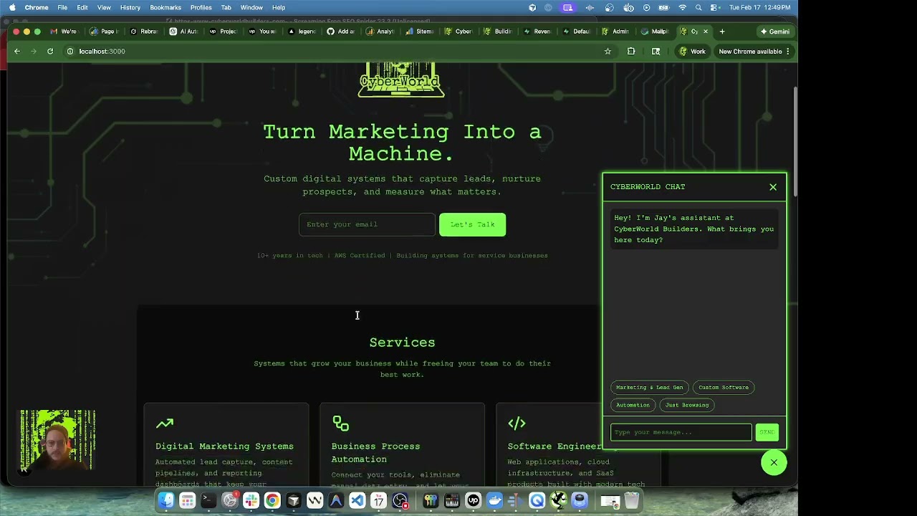
Task: Switch to the 'Mailpit' tab
Action: [x=655, y=32]
